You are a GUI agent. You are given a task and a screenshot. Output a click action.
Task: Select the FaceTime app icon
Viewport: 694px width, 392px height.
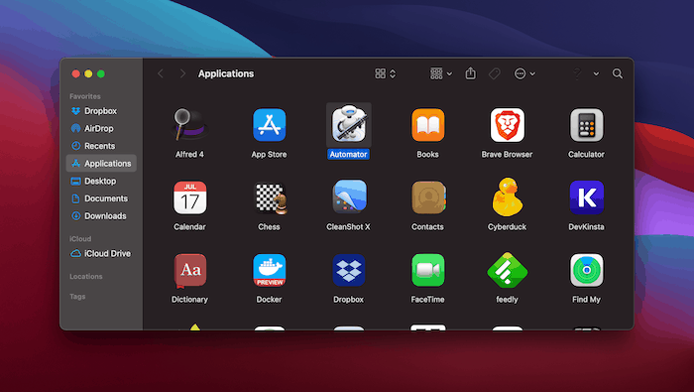tap(427, 270)
